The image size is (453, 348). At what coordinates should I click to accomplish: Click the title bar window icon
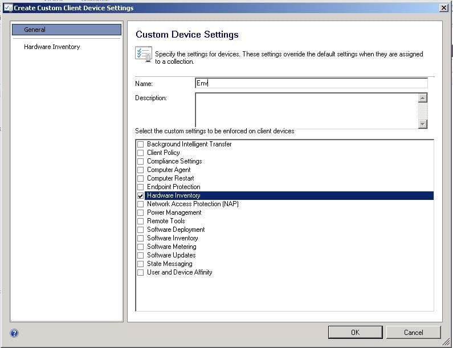point(7,8)
